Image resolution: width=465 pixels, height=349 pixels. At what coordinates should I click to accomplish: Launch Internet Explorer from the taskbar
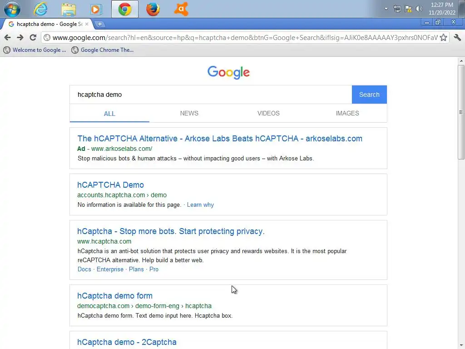[x=40, y=9]
